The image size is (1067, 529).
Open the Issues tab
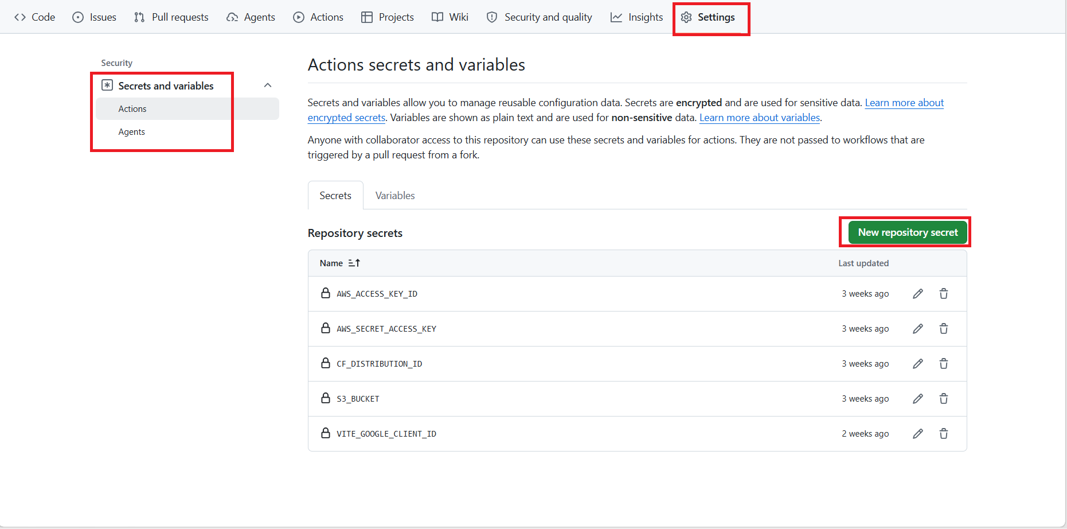tap(95, 17)
